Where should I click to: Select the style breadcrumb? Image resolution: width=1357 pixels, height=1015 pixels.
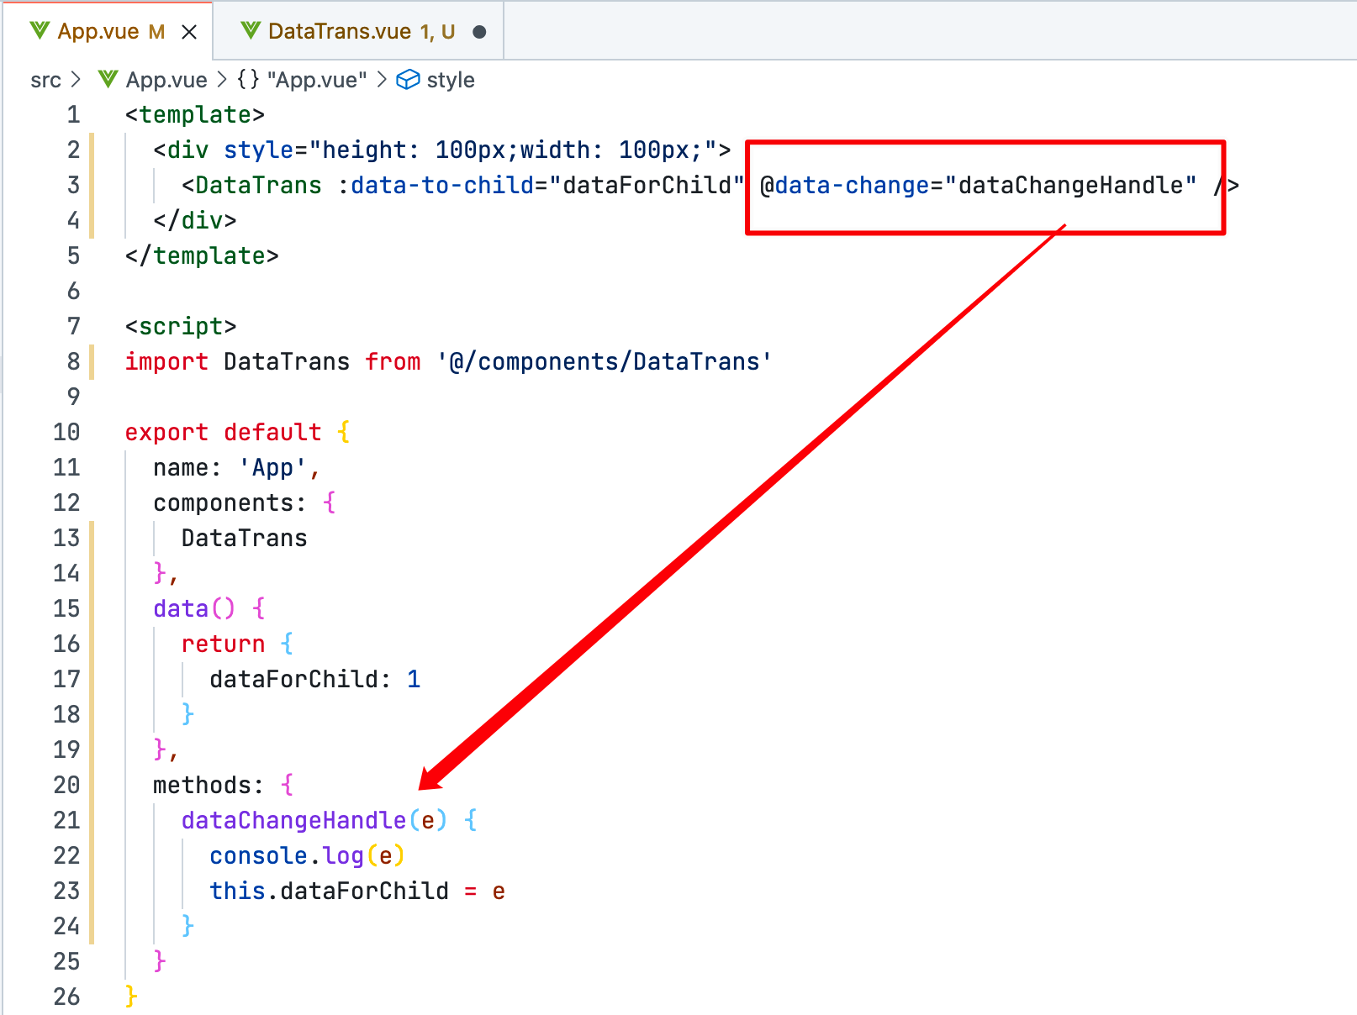tap(451, 80)
